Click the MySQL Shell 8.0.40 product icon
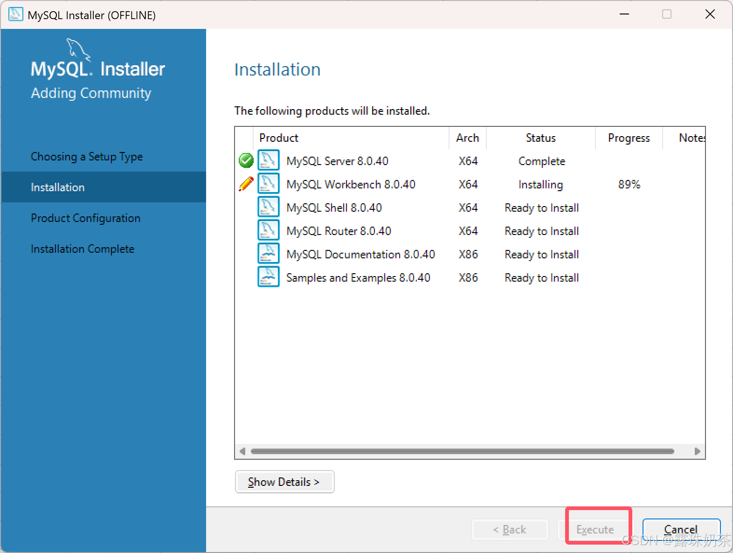733x553 pixels. point(269,207)
